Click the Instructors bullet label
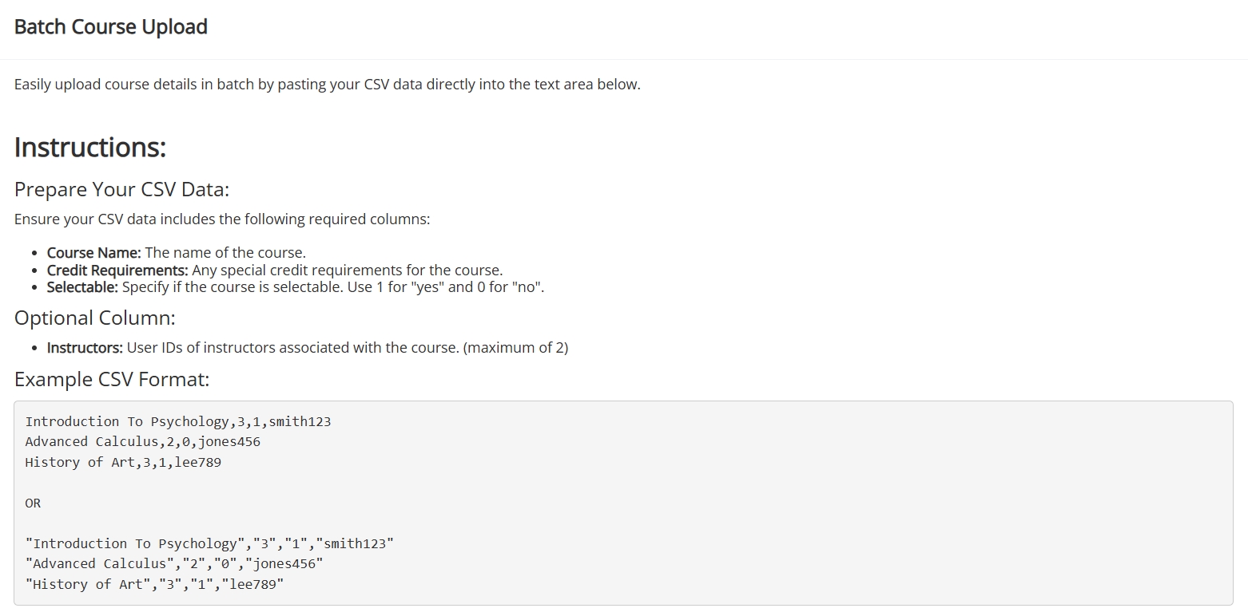Screen dimensions: 1248x616 click(x=85, y=348)
